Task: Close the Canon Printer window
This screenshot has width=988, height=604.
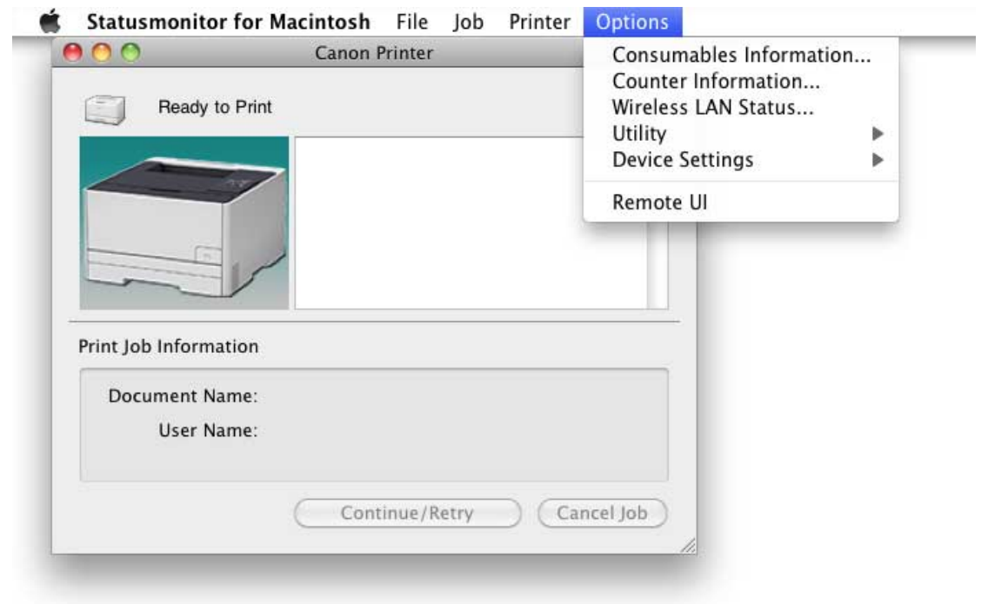Action: tap(73, 52)
